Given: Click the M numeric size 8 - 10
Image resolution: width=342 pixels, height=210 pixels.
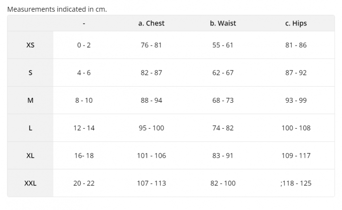Looking at the screenshot, I should pos(84,100).
